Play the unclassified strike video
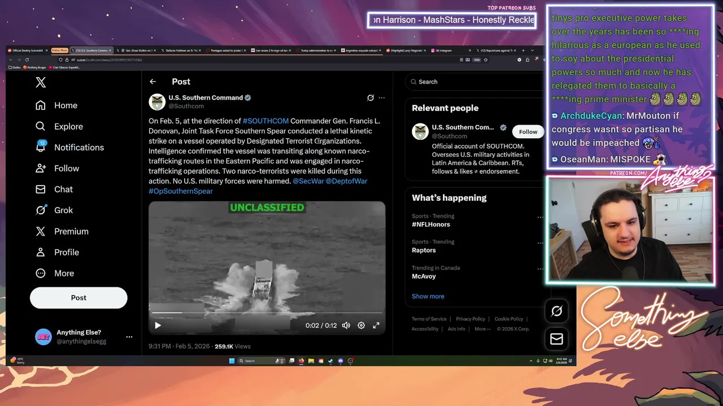Viewport: 723px width, 406px height. coord(158,325)
